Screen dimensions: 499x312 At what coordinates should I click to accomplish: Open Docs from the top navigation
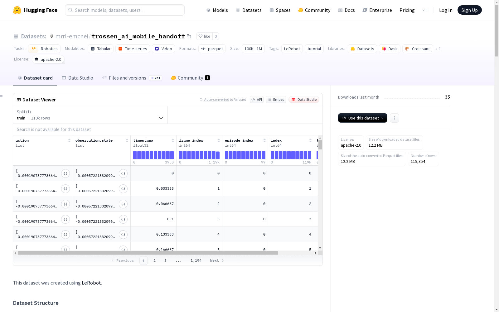point(346,10)
